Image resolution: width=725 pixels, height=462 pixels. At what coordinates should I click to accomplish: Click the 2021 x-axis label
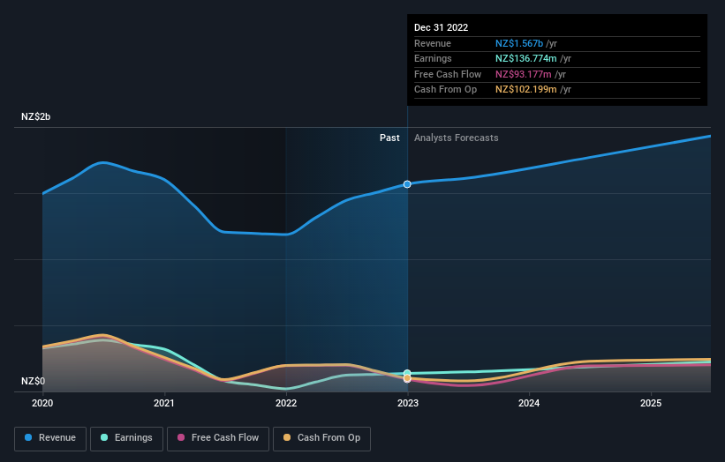164,404
